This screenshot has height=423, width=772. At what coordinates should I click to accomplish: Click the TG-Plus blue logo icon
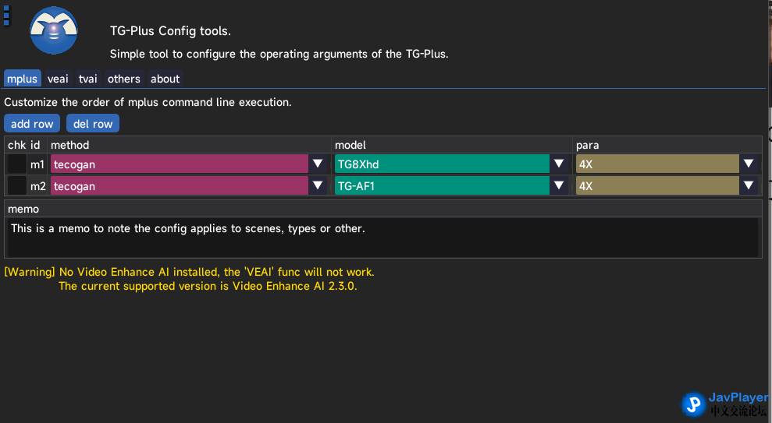pyautogui.click(x=54, y=30)
